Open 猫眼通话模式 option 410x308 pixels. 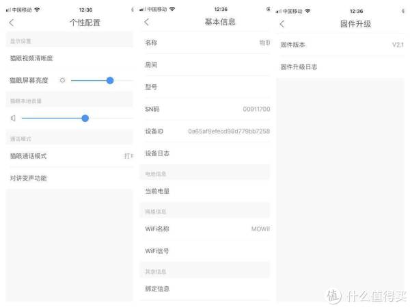point(68,156)
